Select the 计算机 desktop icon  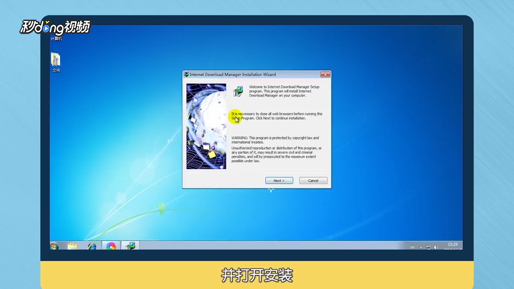click(x=56, y=38)
